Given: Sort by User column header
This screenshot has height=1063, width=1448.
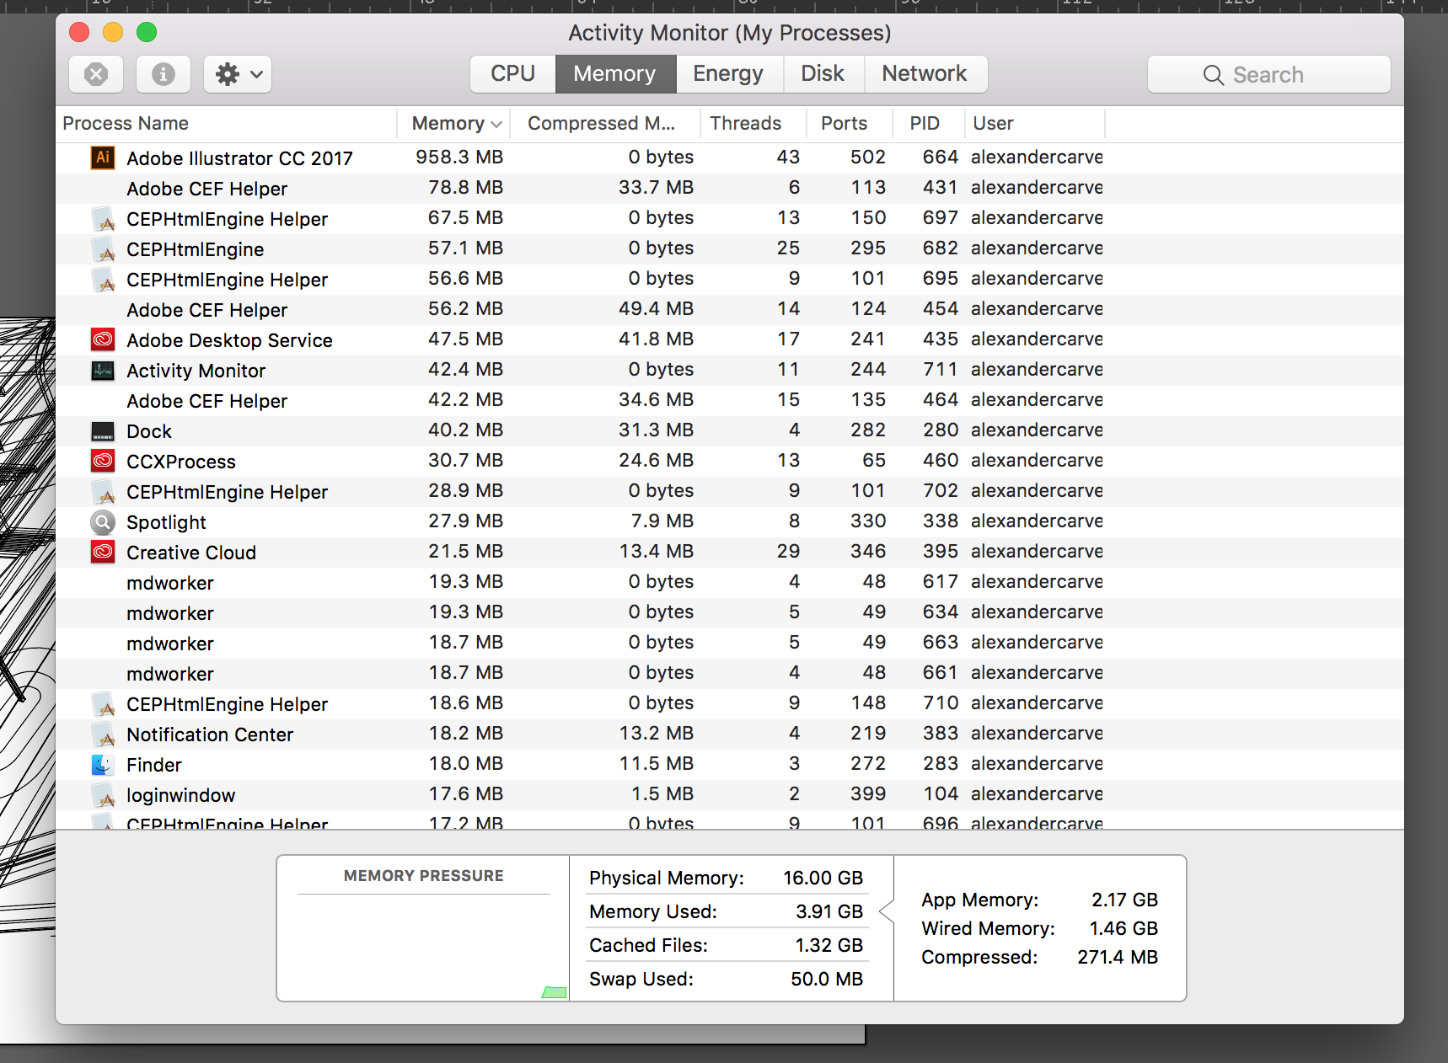Looking at the screenshot, I should click(1034, 124).
